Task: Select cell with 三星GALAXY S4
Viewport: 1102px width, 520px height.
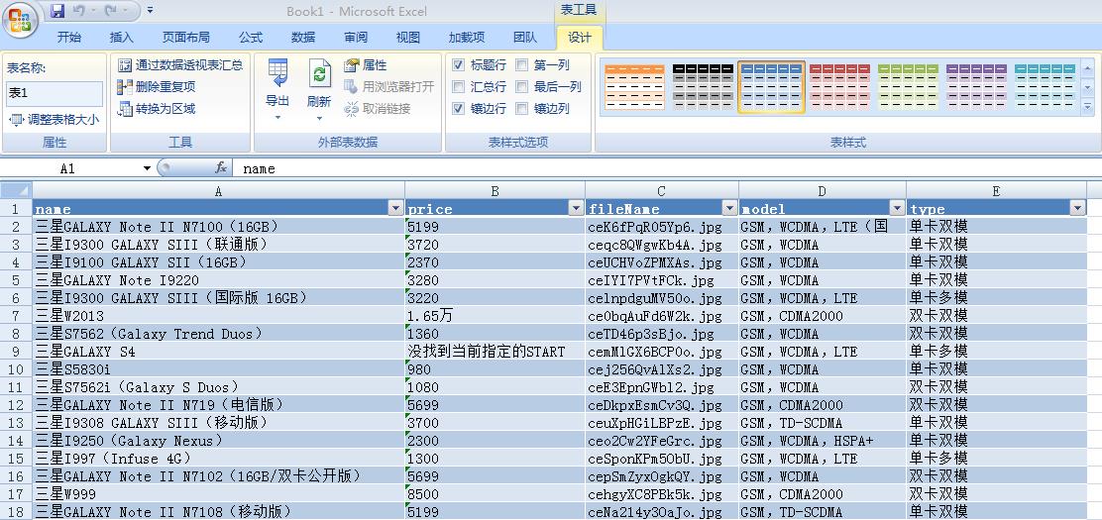Action: coord(219,352)
